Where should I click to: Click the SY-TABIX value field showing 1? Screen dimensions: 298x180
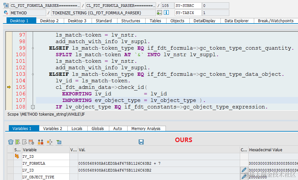tap(216, 13)
